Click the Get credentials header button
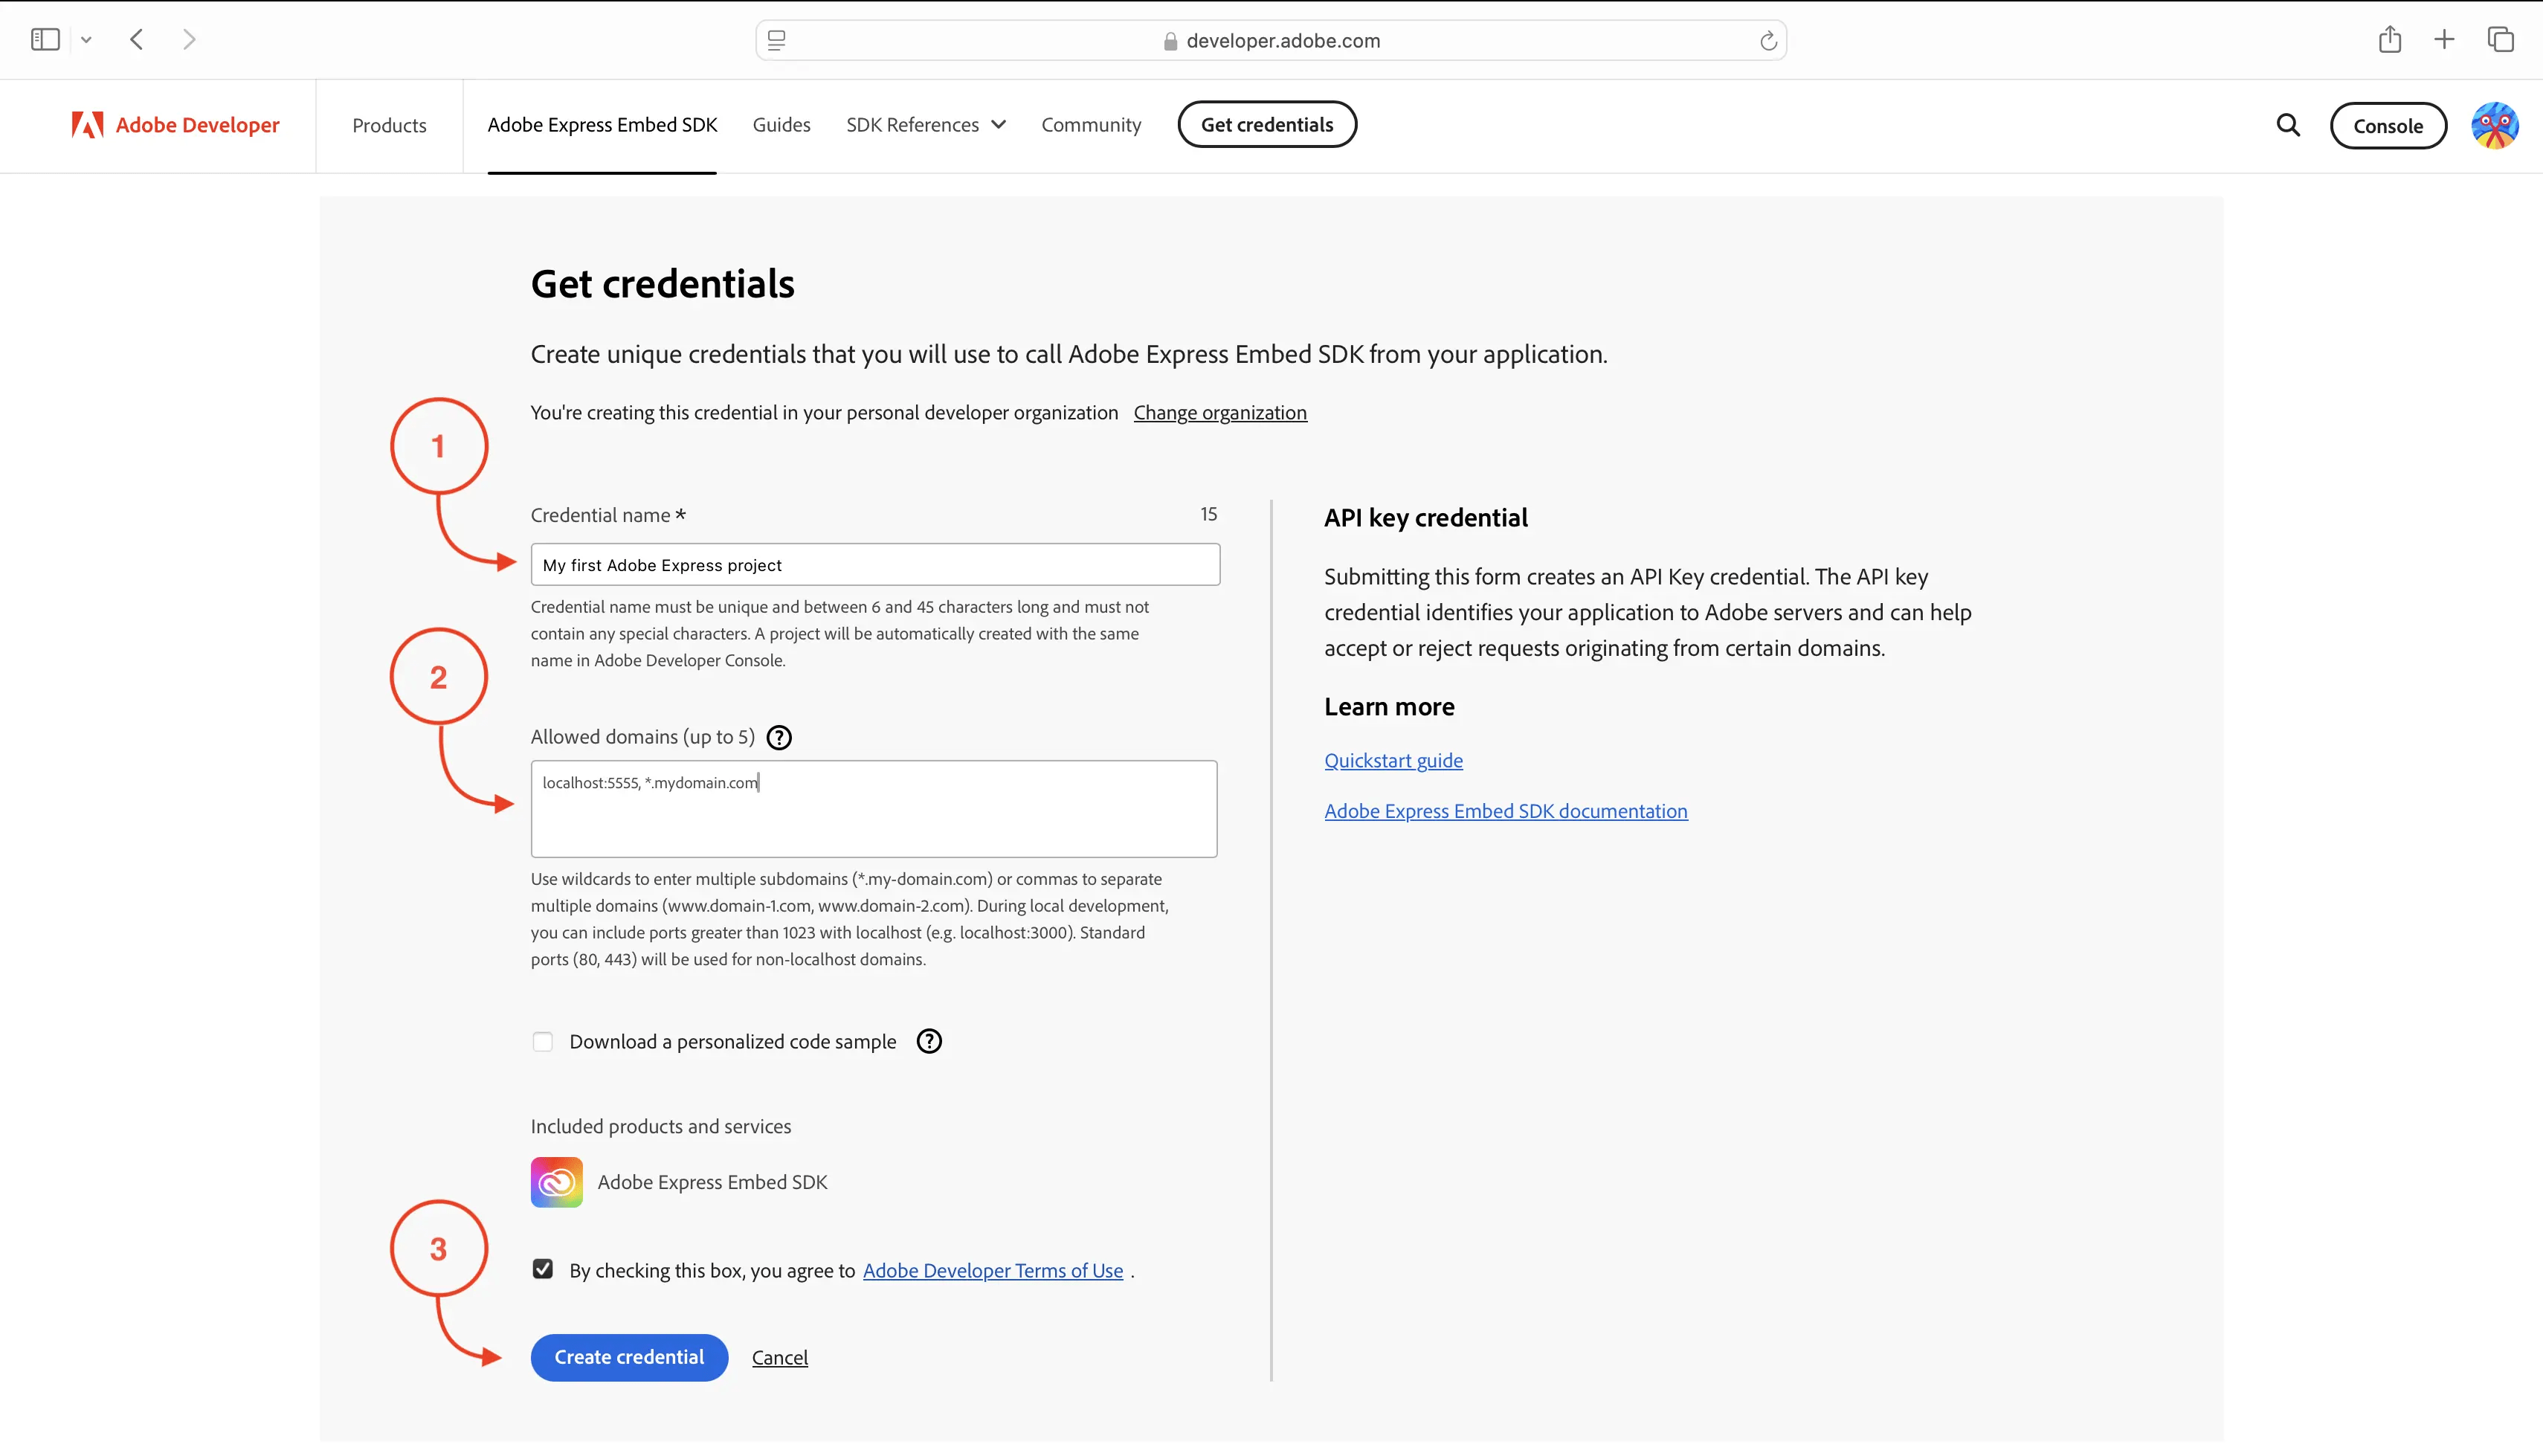This screenshot has width=2543, height=1456. [x=1266, y=124]
